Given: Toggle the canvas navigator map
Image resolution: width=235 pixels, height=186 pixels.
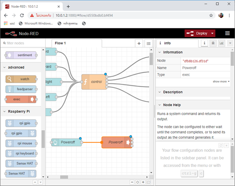Looking at the screenshot, I should click(x=148, y=182).
